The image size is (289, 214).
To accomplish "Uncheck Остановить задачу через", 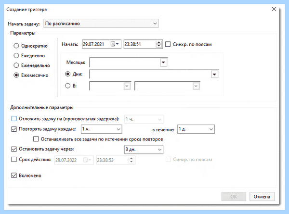I will pos(14,149).
